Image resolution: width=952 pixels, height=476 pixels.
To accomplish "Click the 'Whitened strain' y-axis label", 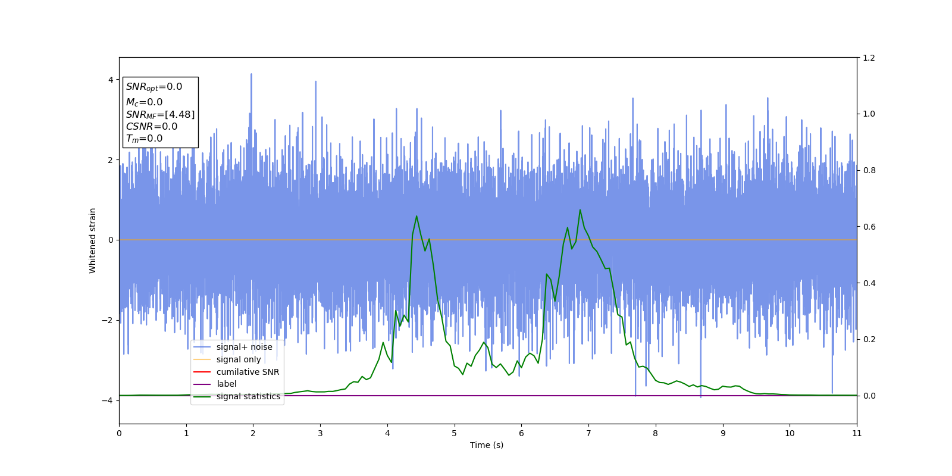I will tap(93, 240).
